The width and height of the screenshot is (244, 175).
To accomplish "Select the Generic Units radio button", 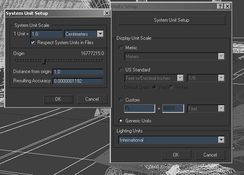I will 121,121.
